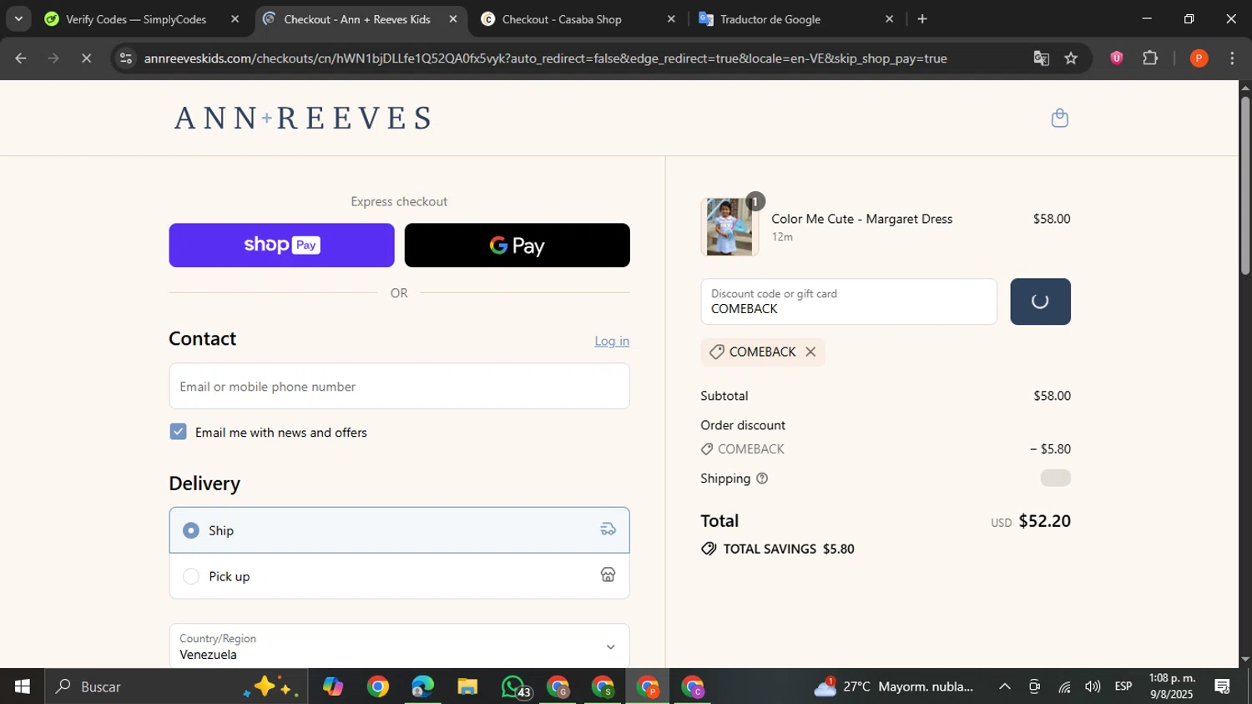
Task: Pay with Google Pay express checkout
Action: (517, 245)
